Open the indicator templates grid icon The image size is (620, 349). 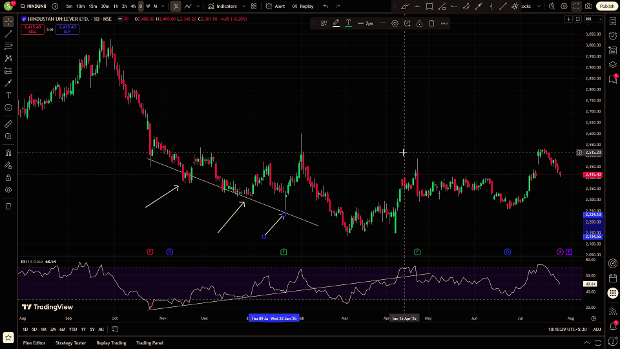tap(254, 6)
